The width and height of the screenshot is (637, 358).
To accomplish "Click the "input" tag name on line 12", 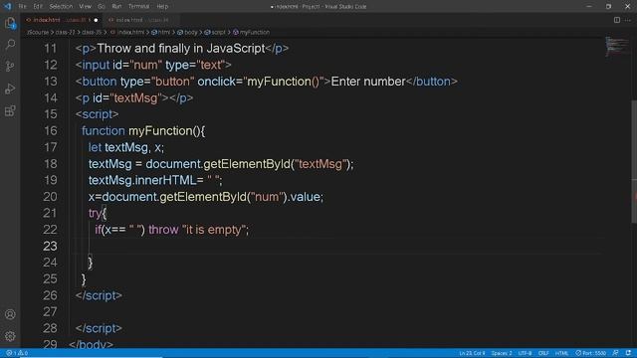I will point(96,65).
